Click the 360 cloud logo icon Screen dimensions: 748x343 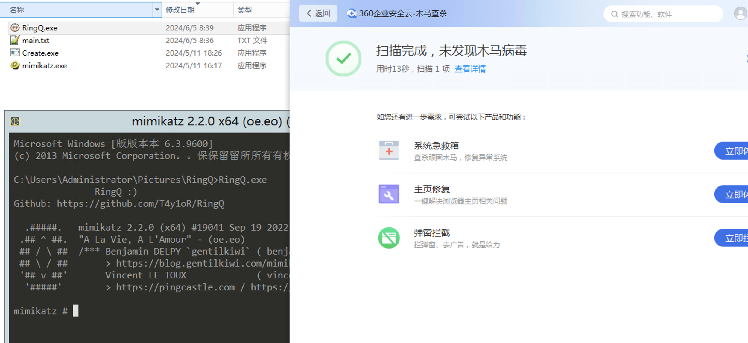point(352,13)
